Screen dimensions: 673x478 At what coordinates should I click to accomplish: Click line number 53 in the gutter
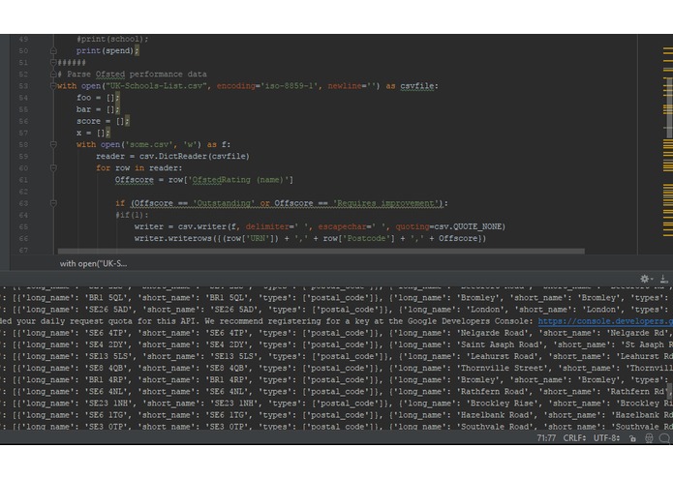click(x=23, y=86)
